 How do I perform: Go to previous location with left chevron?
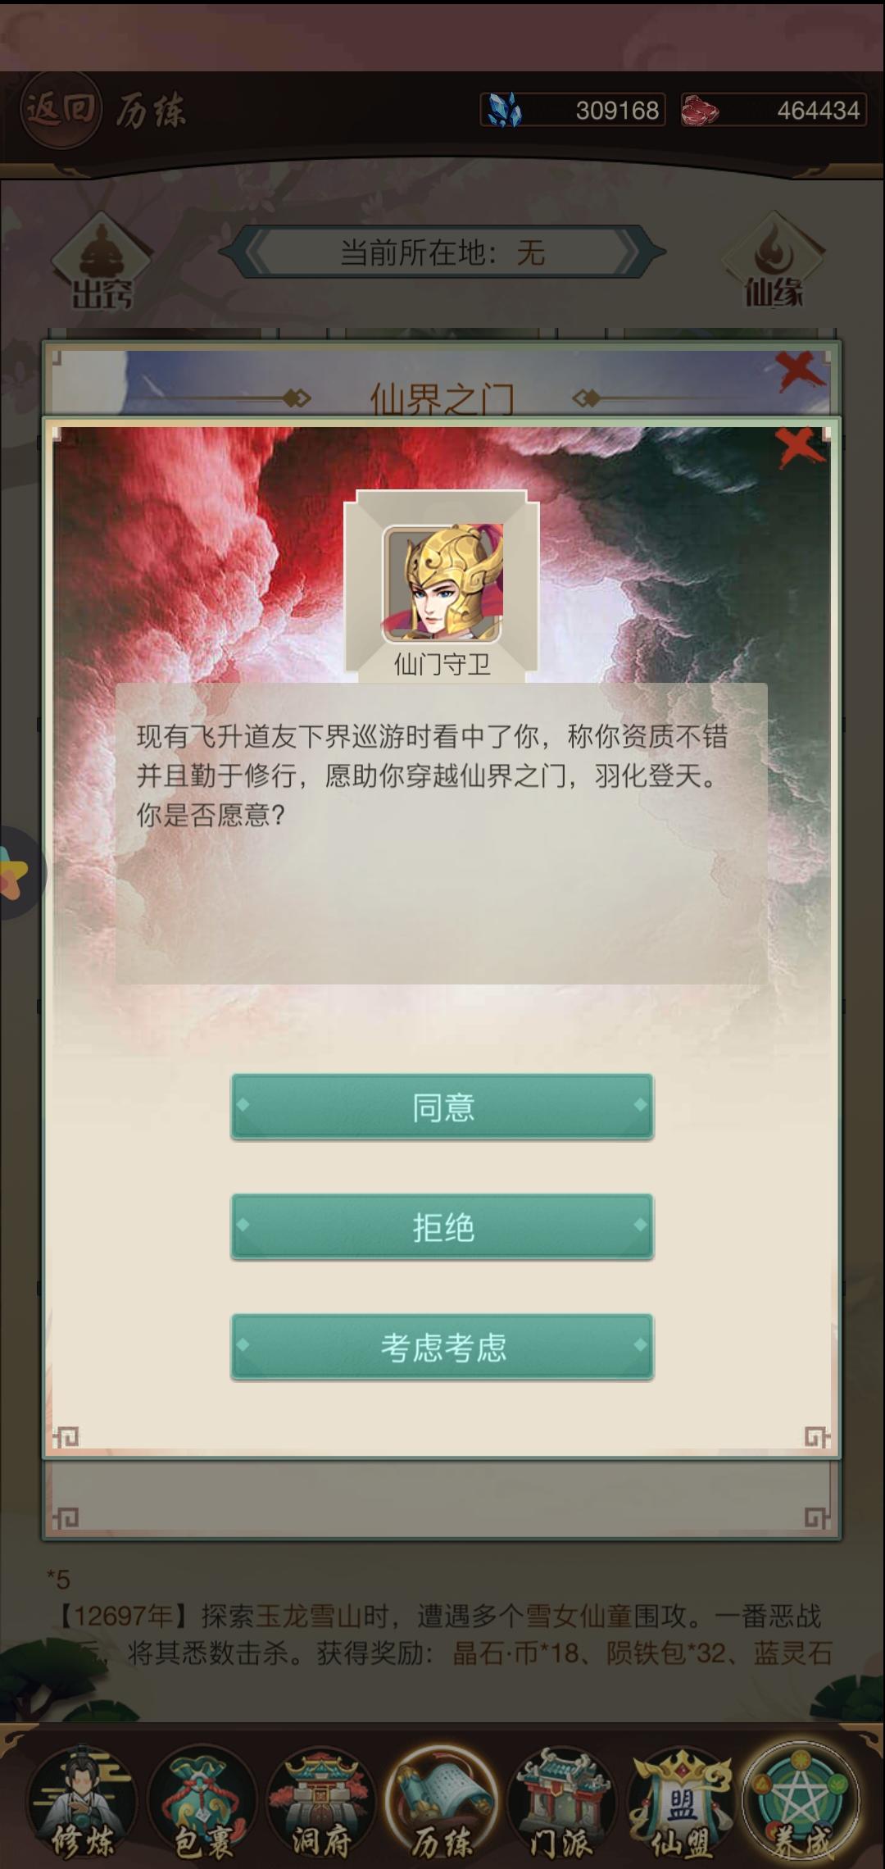(255, 252)
